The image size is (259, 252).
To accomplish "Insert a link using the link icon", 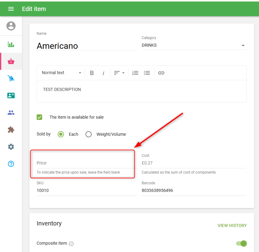I will (x=161, y=73).
